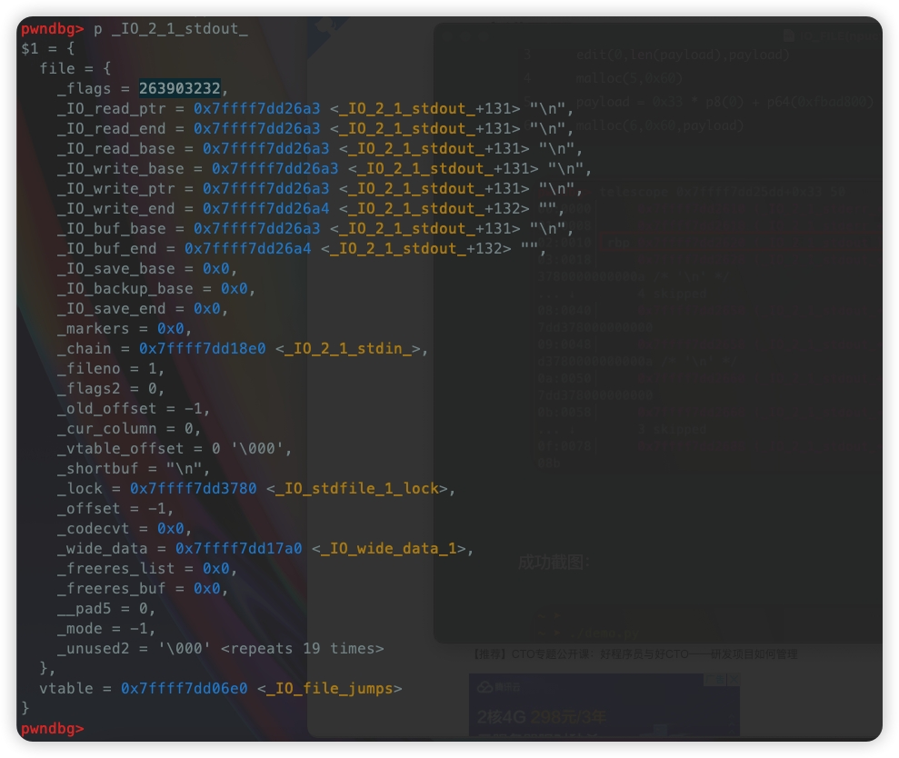Click the '_flags2 = 0' line
Image resolution: width=899 pixels, height=758 pixels.
click(x=111, y=389)
